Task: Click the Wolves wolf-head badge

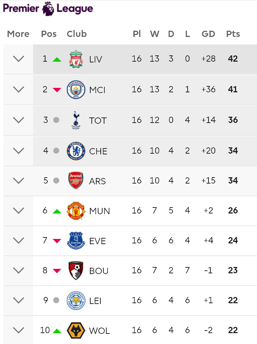Action: [76, 331]
